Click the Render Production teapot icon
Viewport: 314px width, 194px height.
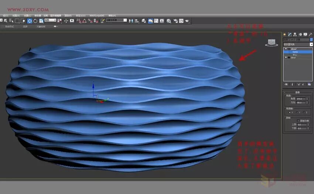tap(187, 21)
